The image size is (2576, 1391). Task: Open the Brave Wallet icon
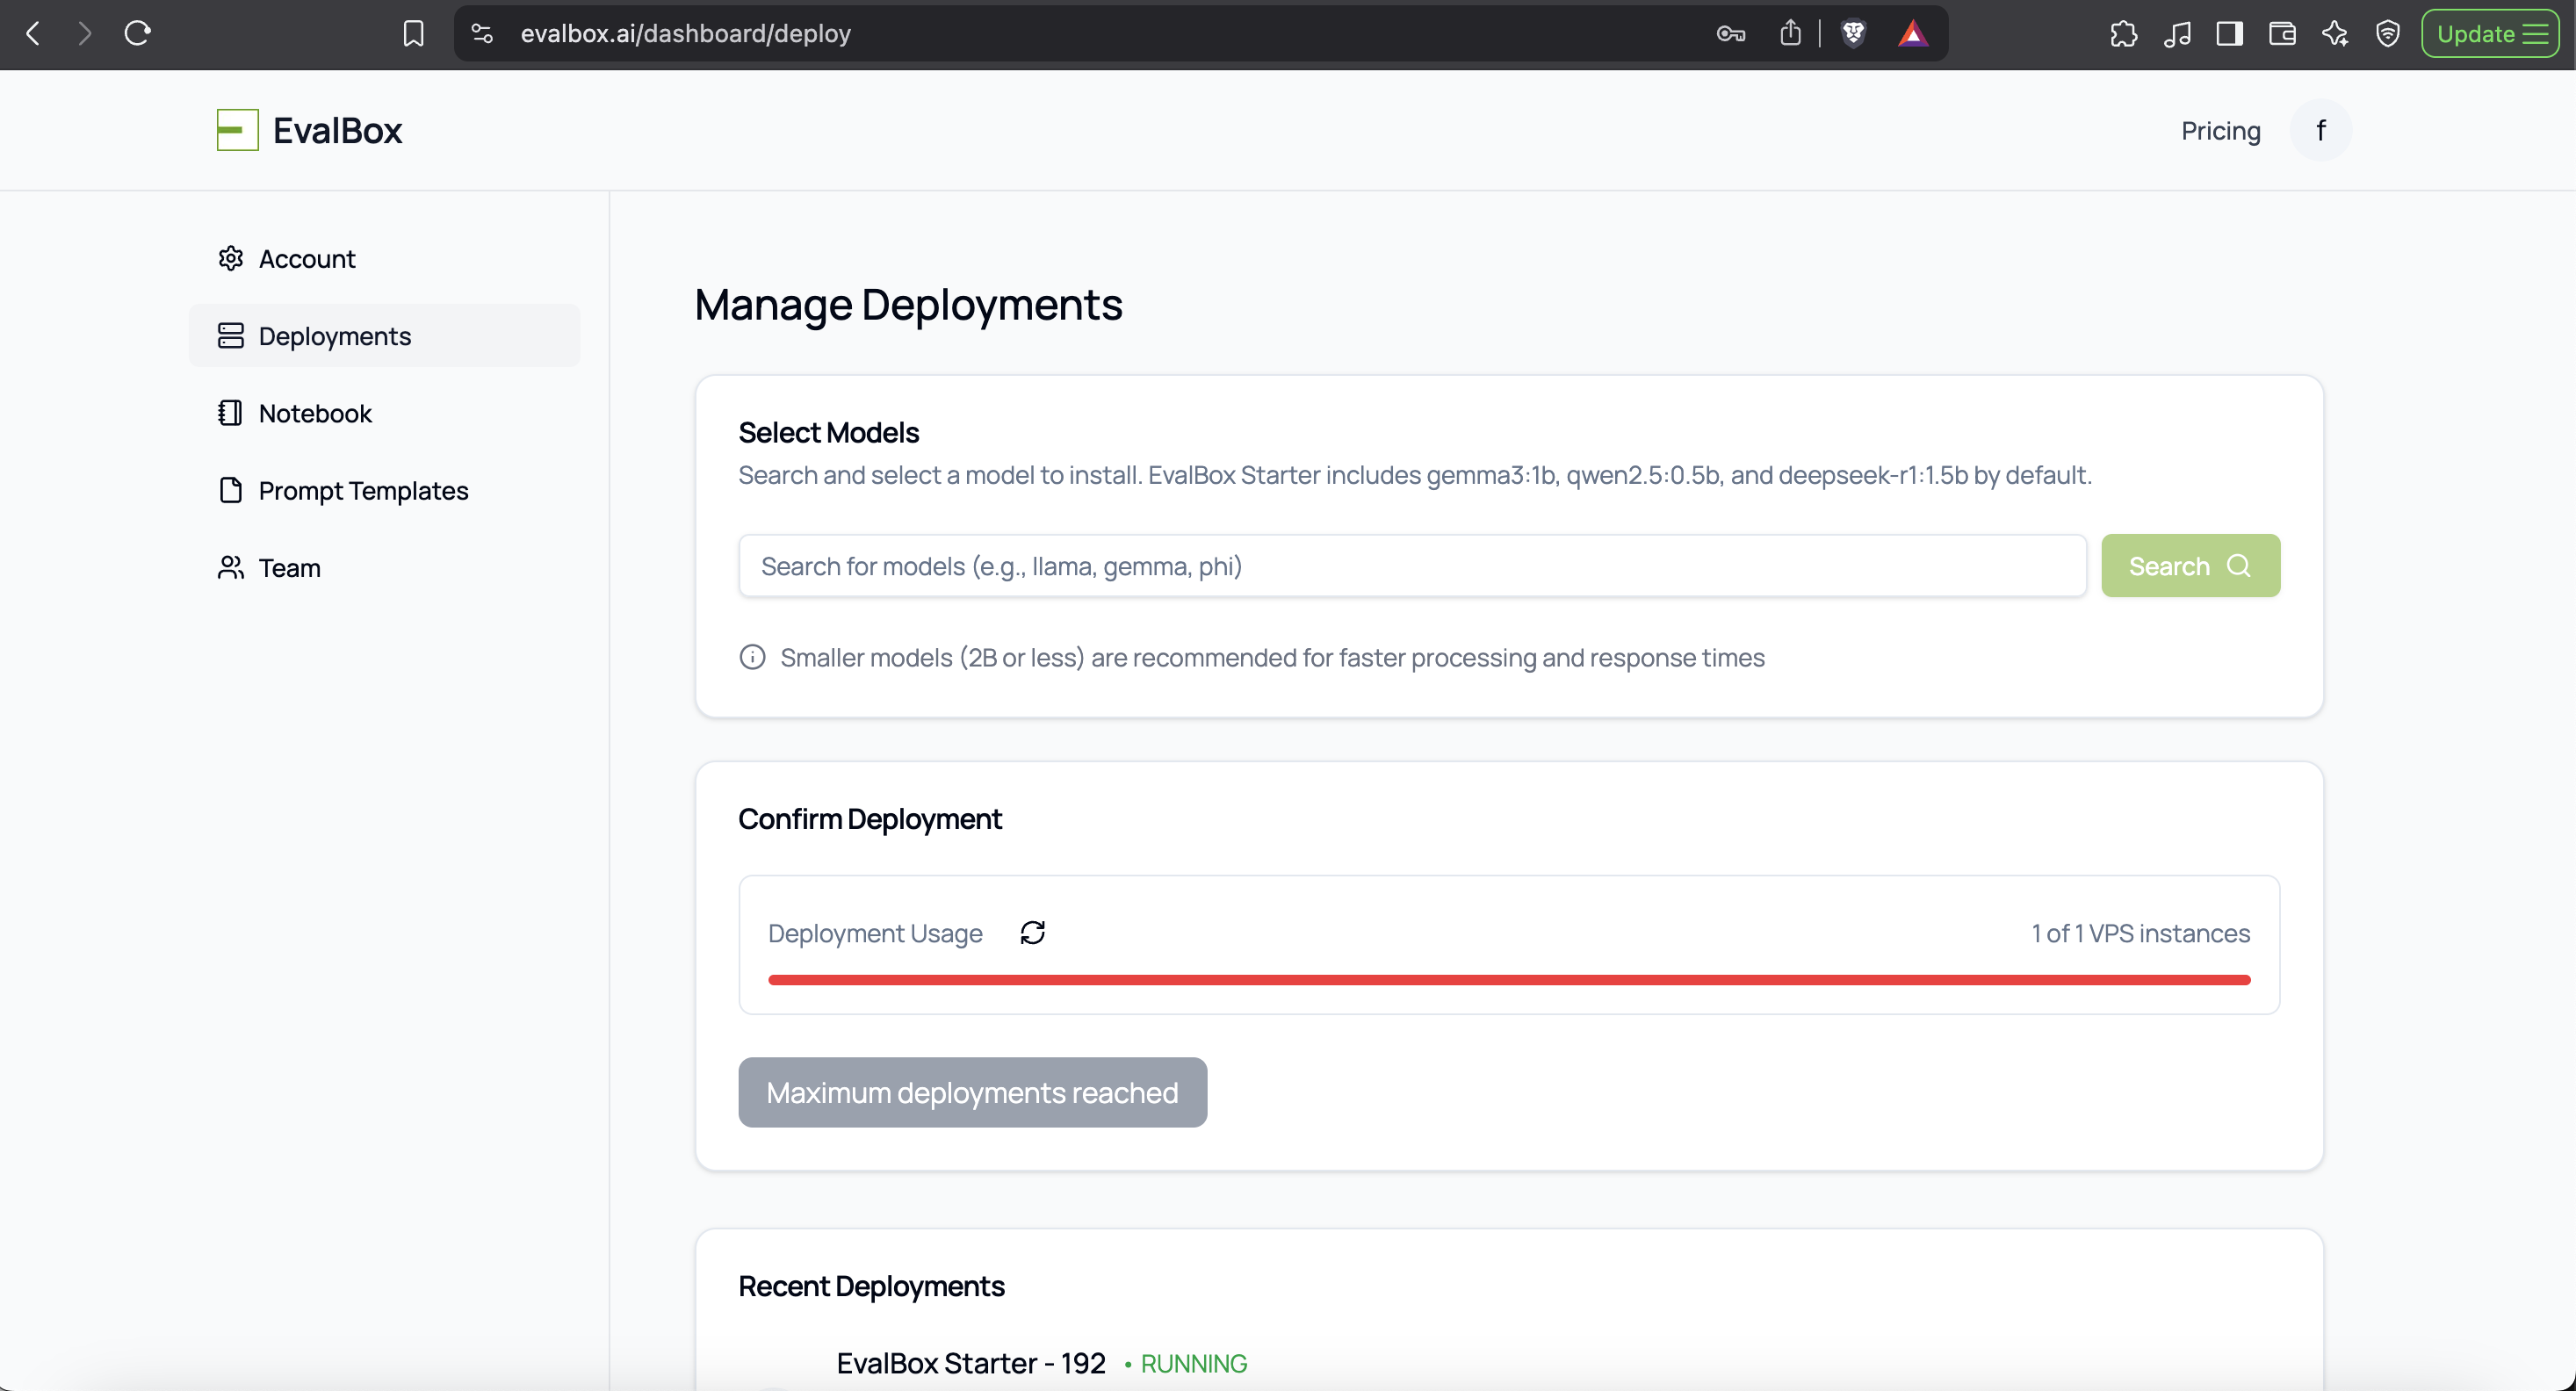2282,34
